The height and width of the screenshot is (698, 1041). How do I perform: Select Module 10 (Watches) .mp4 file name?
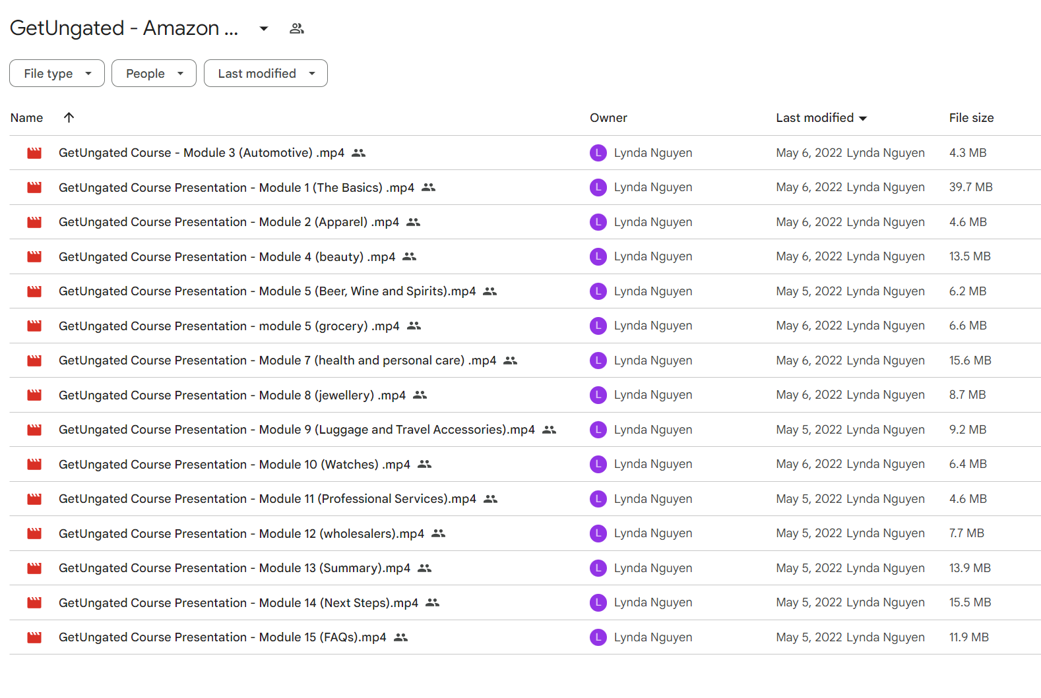coord(234,464)
